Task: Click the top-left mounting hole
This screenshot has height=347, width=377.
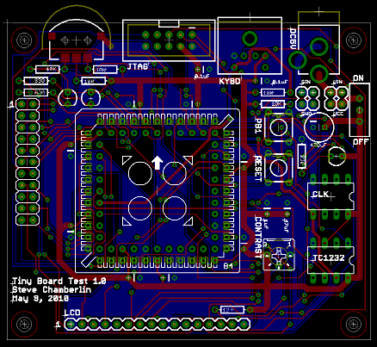Action: [x=24, y=40]
